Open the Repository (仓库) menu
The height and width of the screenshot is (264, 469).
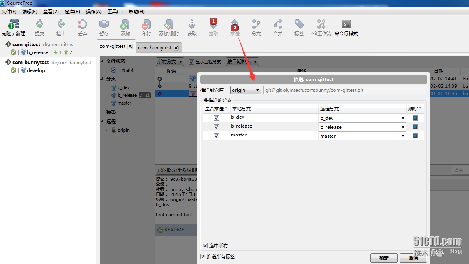tap(72, 12)
